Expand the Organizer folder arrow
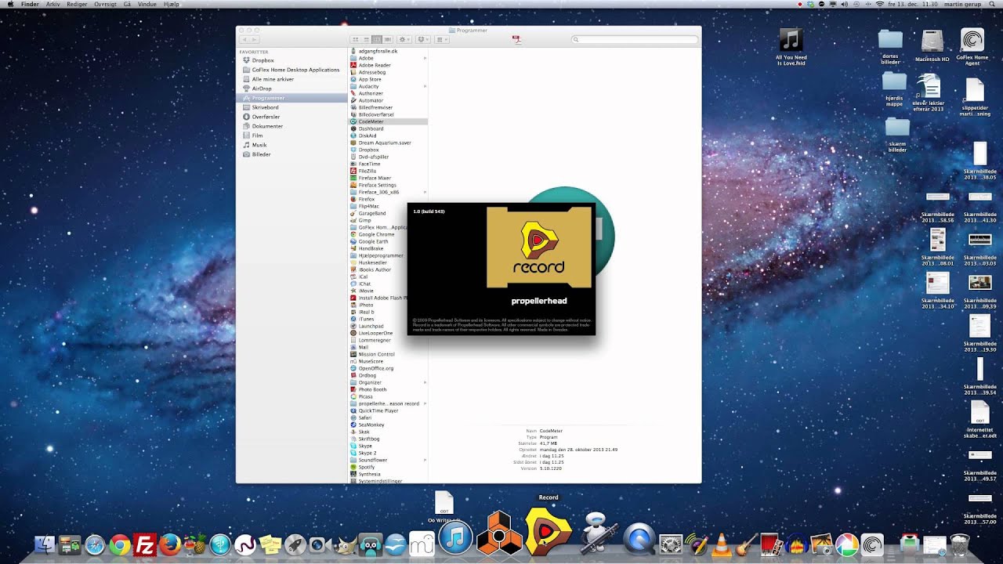Screen dimensions: 1003x564 425,382
